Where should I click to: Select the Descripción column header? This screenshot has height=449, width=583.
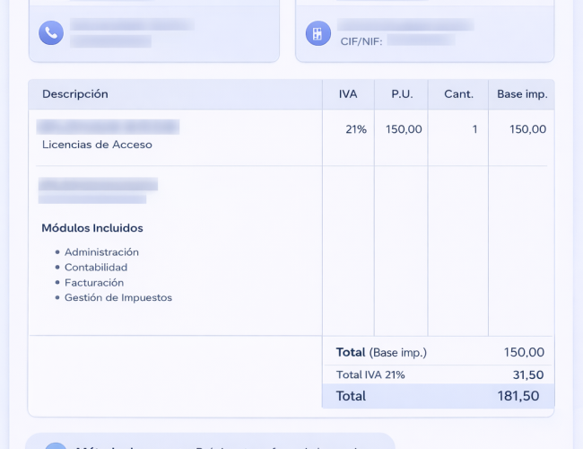[75, 94]
